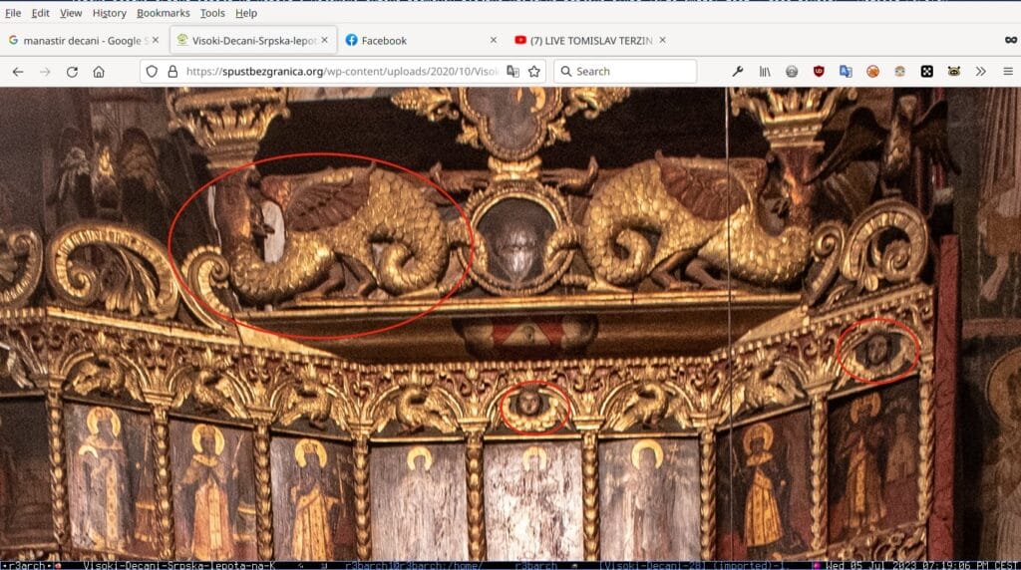Go back to the previous page
The image size is (1021, 570).
click(18, 72)
